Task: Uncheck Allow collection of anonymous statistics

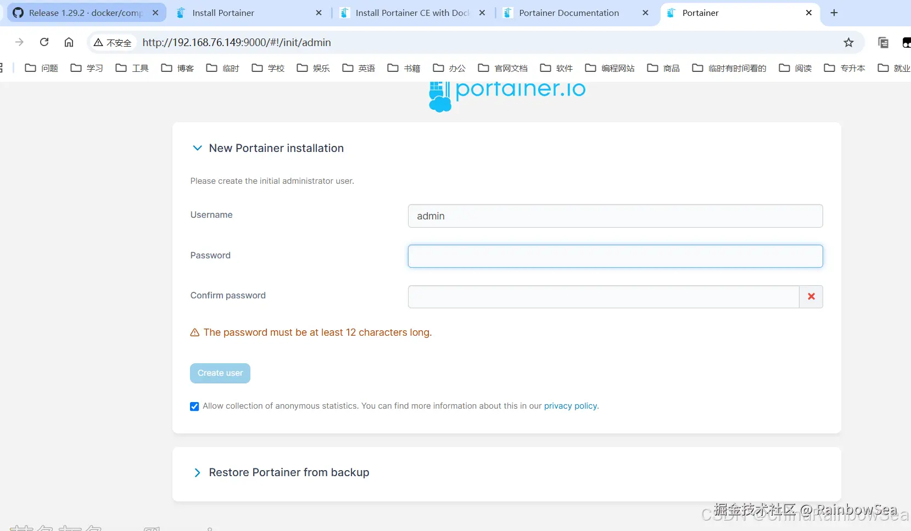Action: click(194, 406)
